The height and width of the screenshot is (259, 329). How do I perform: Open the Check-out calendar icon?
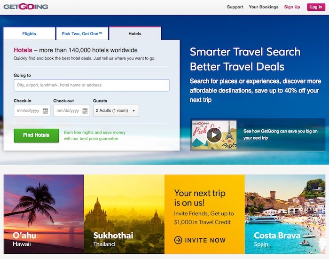point(85,110)
